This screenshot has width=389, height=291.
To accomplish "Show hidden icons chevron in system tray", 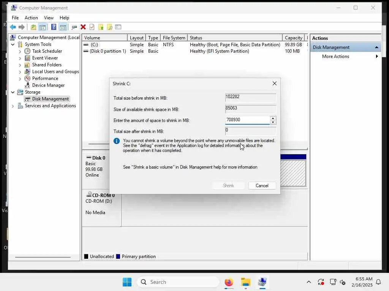I will (308, 282).
